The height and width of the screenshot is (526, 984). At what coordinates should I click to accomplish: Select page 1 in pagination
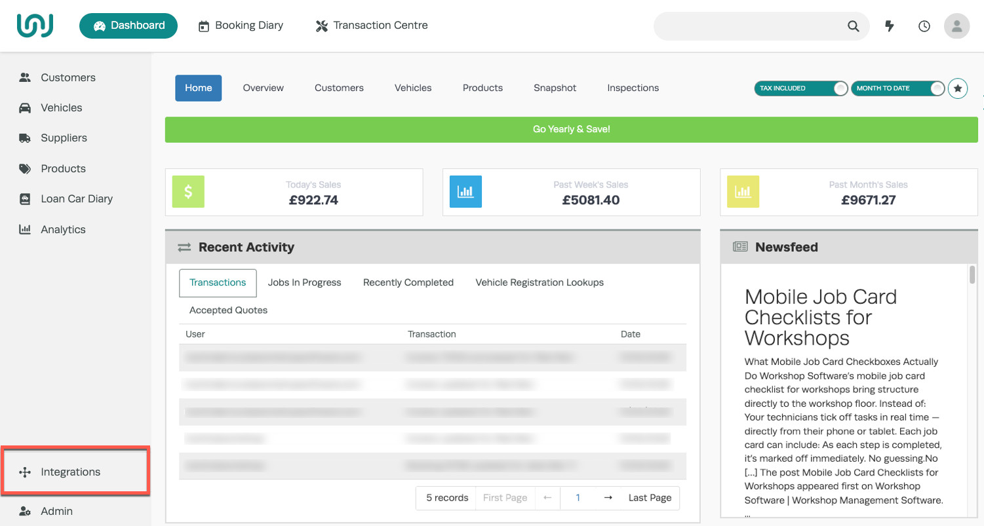click(x=578, y=498)
